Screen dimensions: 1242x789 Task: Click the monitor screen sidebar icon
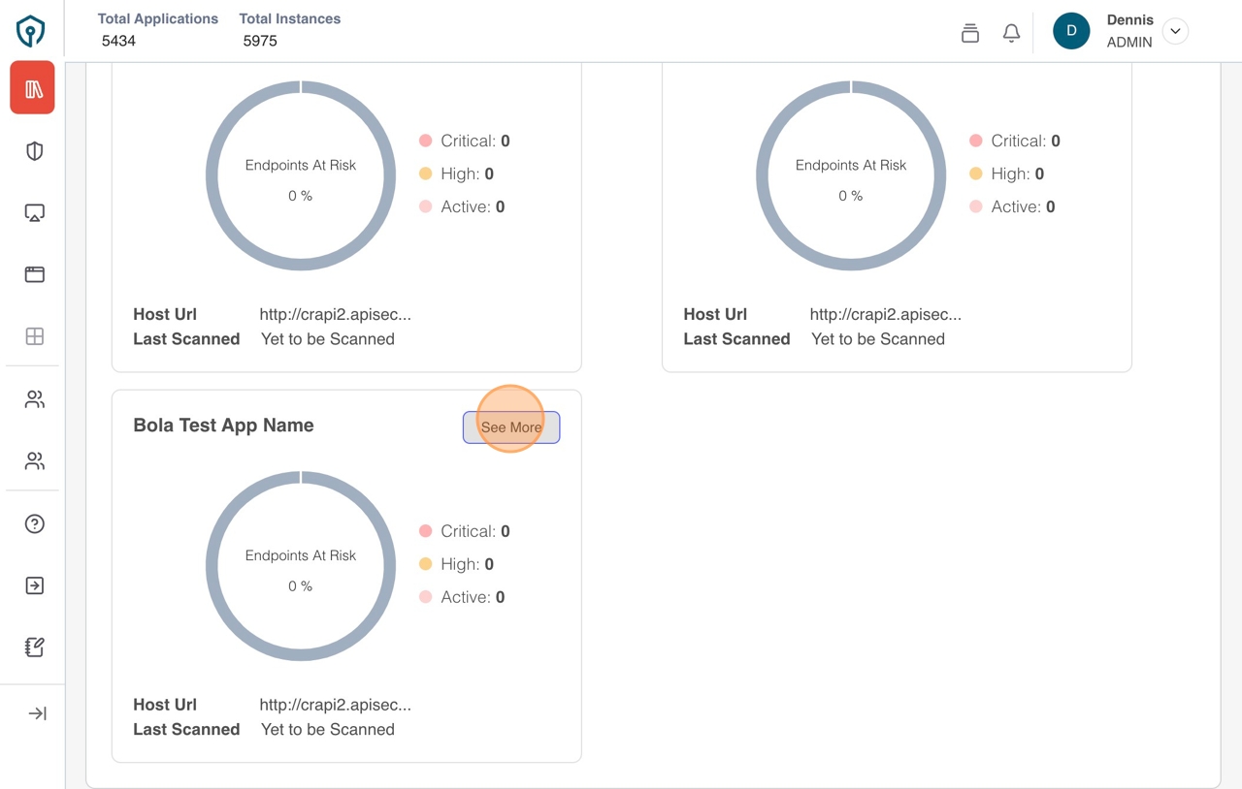click(x=35, y=213)
